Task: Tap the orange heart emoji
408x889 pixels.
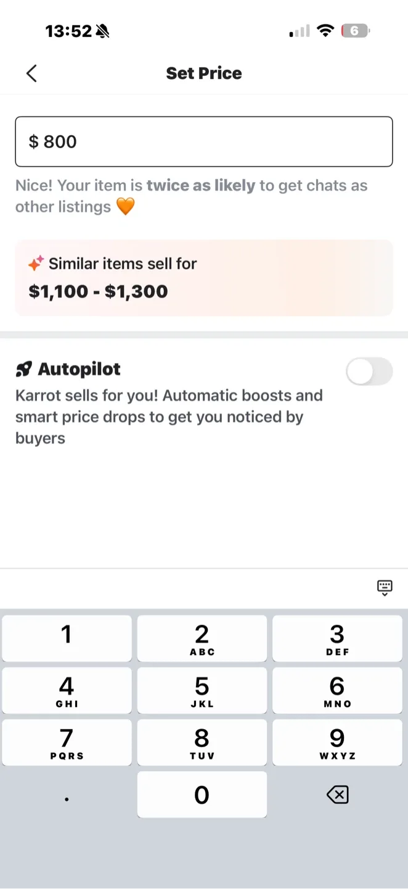Action: pyautogui.click(x=125, y=207)
